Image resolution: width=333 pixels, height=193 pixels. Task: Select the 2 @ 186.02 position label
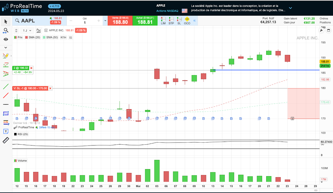tap(21, 68)
